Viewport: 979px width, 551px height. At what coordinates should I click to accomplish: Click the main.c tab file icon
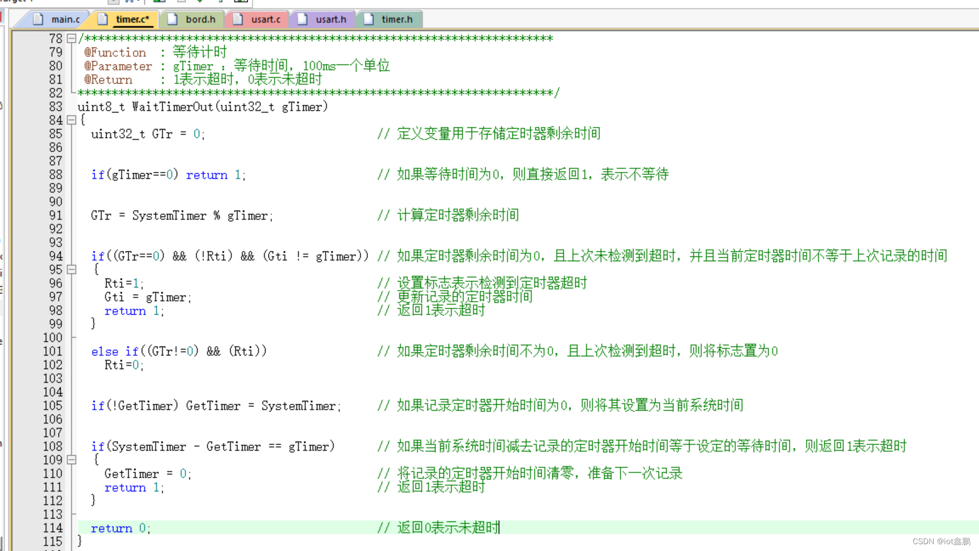pos(38,19)
